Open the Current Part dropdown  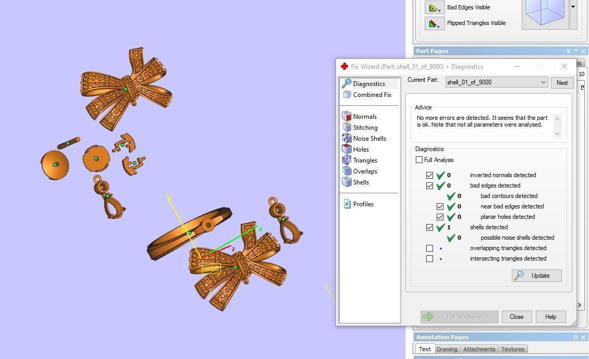tap(497, 82)
